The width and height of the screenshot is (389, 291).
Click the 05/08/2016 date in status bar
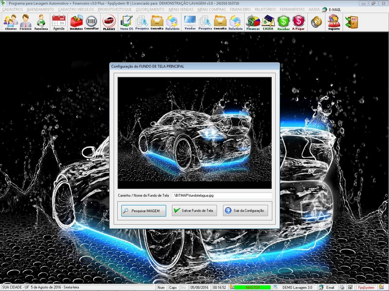click(x=199, y=288)
